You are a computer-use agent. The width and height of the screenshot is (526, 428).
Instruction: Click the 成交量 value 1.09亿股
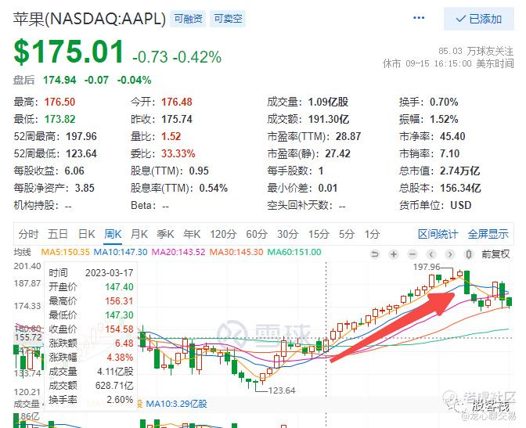pos(329,102)
